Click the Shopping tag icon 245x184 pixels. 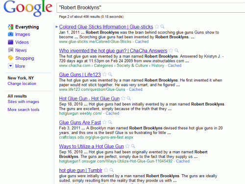(10, 58)
